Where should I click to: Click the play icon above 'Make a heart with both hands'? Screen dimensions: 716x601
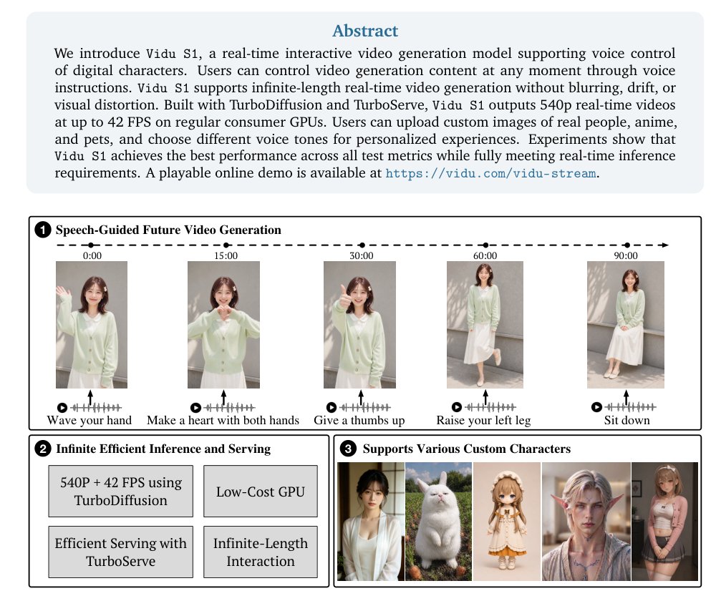tap(195, 408)
